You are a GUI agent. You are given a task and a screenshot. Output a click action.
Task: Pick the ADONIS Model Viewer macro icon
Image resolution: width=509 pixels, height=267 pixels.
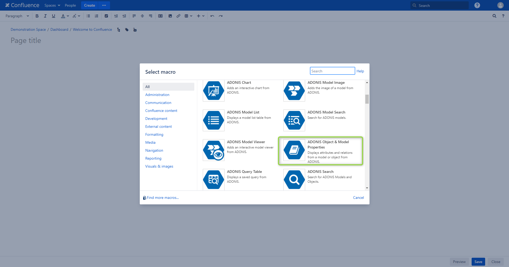pos(214,150)
